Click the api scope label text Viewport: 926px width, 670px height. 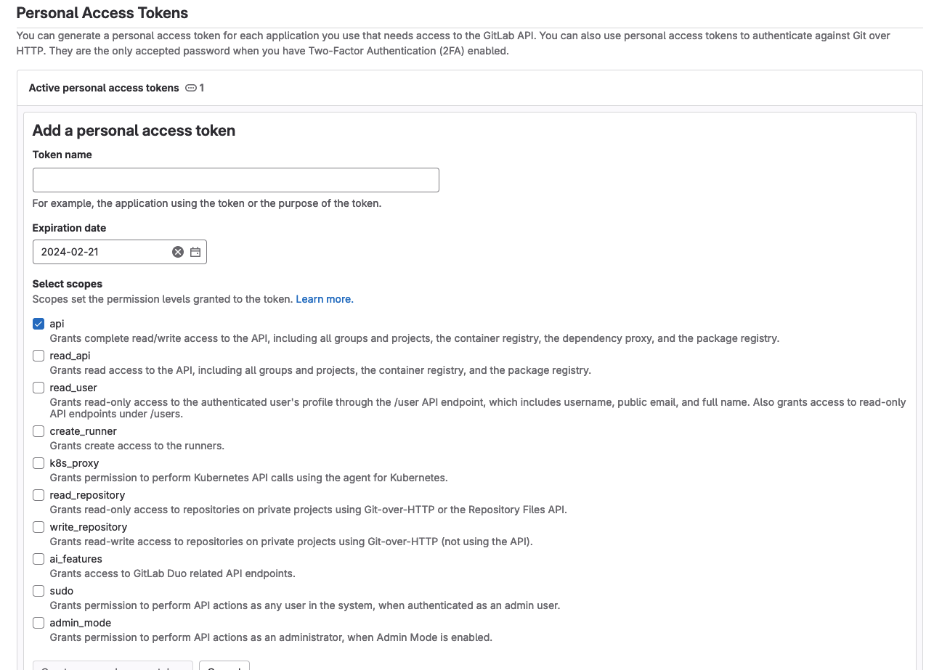pos(57,324)
